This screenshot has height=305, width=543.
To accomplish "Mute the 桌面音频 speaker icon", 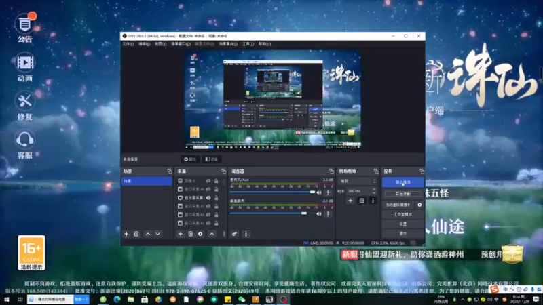I will coord(319,214).
